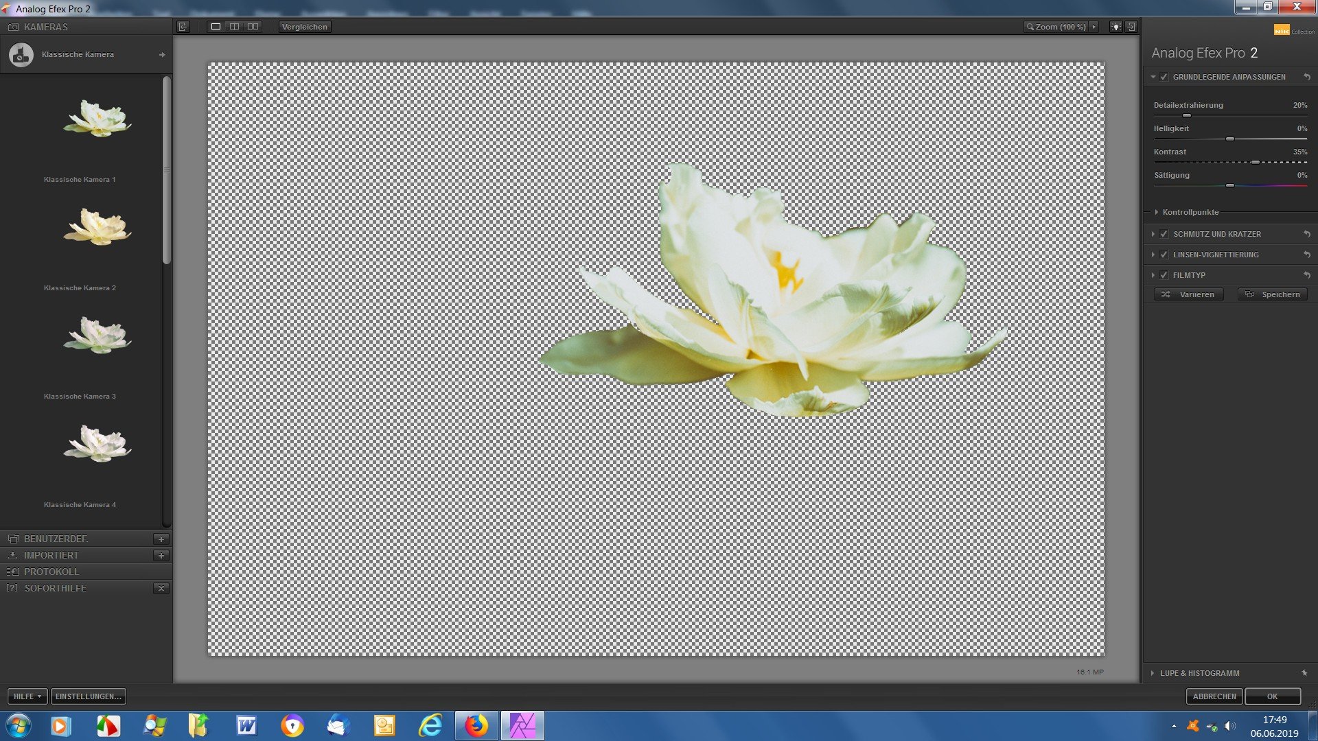Reset the Filmtyp section
The image size is (1318, 741).
[x=1307, y=275]
